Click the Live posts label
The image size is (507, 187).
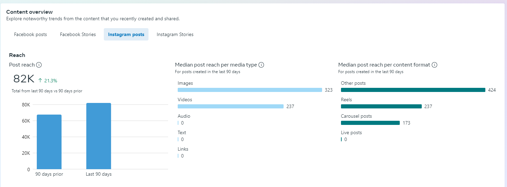pyautogui.click(x=351, y=132)
